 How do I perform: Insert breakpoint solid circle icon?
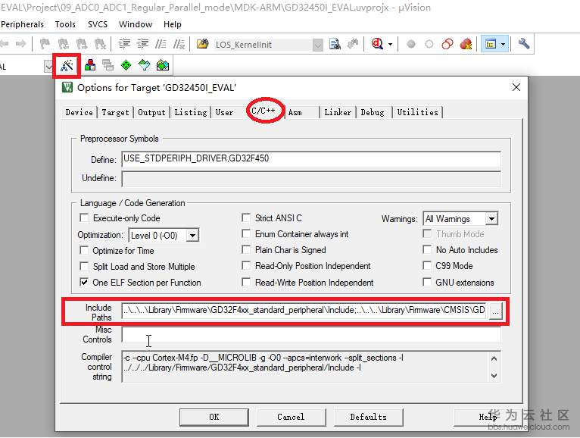click(411, 44)
